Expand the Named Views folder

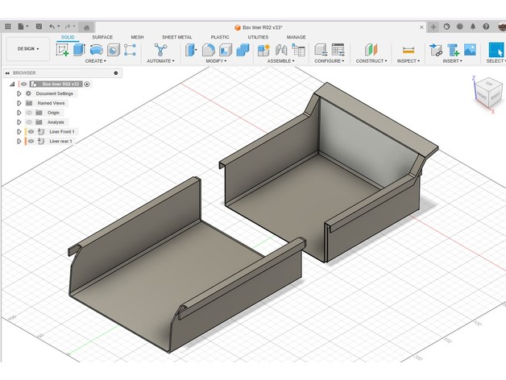19,103
